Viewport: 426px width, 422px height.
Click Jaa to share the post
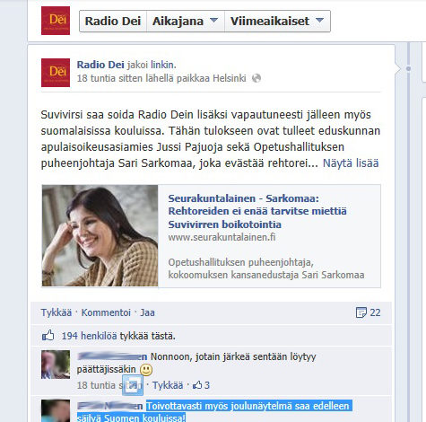147,312
